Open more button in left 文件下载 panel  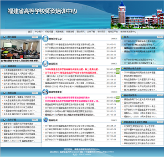tap(35, 120)
